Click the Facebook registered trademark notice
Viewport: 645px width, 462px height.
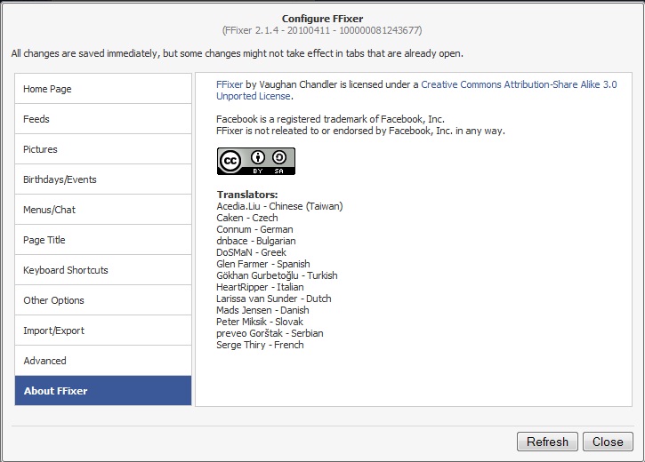(330, 119)
